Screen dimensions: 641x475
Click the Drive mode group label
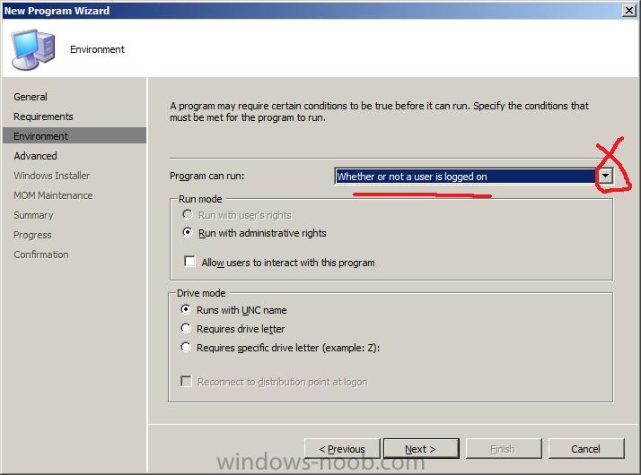201,293
